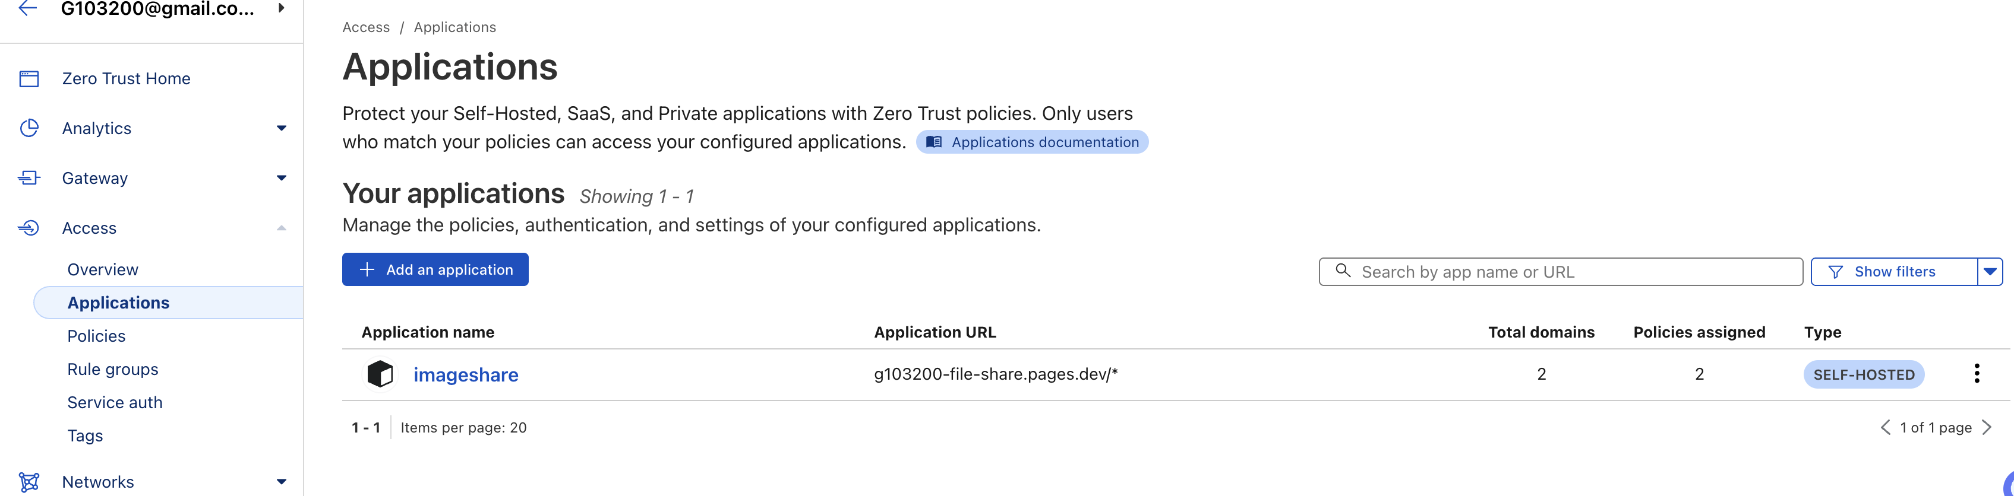Click the imageshare cube app icon
The image size is (2014, 496).
[x=380, y=374]
